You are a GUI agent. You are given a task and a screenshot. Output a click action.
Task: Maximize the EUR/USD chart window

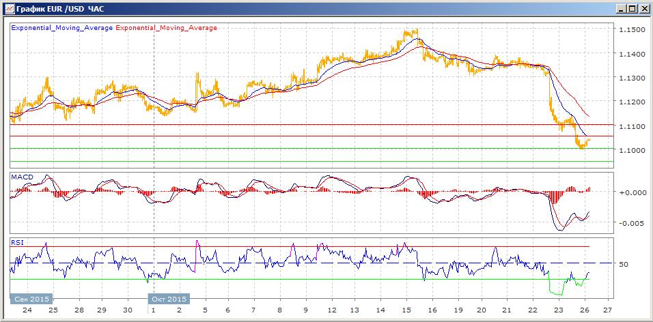632,9
